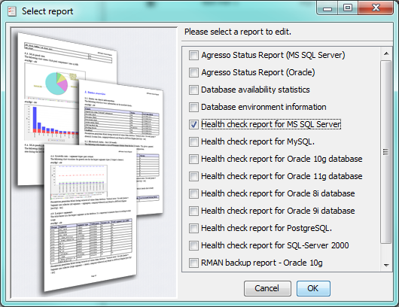Tick the Database availability statistics checkbox
This screenshot has width=399, height=307.
tap(193, 90)
